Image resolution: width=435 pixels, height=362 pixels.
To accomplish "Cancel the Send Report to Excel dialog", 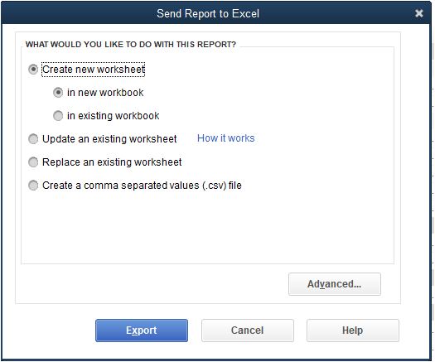I will click(248, 331).
